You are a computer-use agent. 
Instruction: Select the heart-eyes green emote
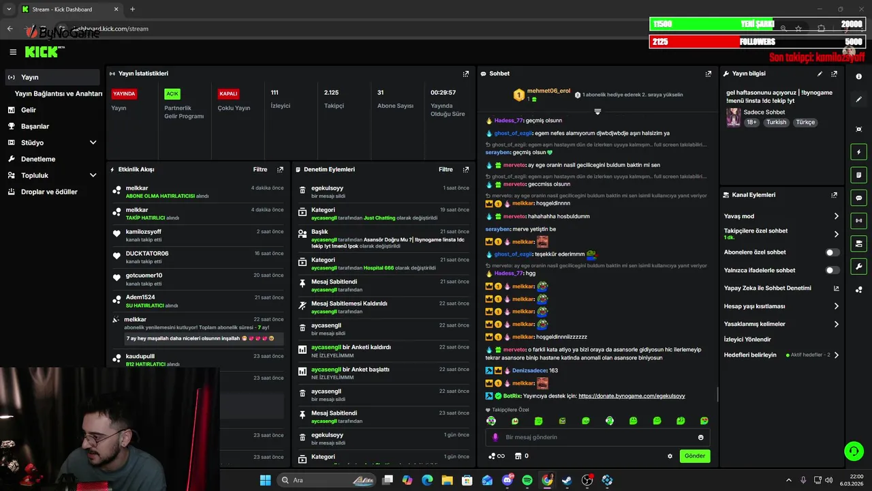704,421
